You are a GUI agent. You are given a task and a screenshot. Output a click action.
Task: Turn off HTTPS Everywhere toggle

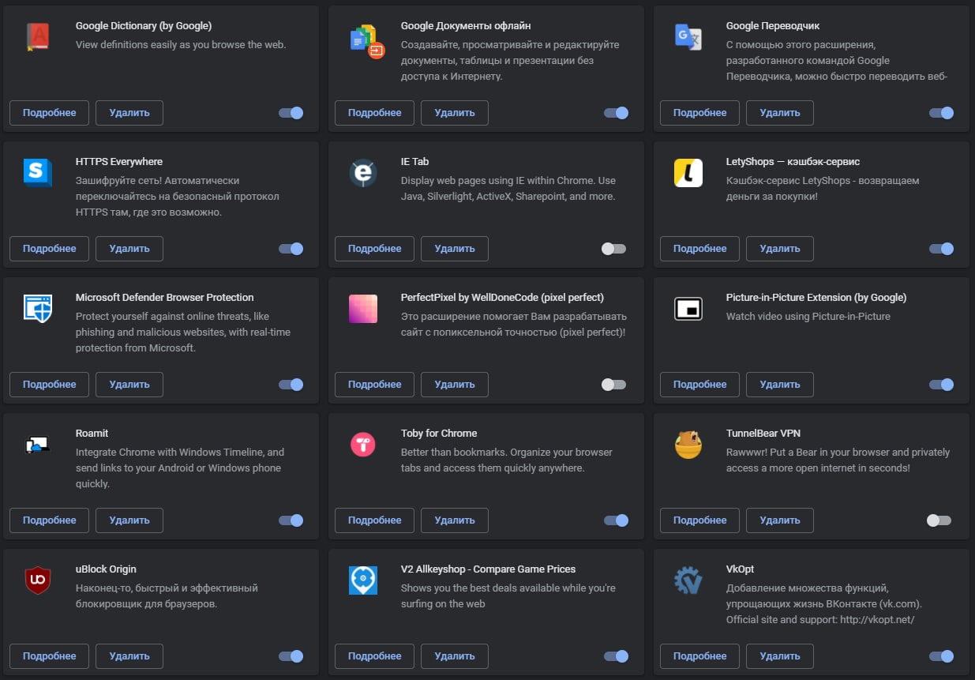tap(291, 249)
